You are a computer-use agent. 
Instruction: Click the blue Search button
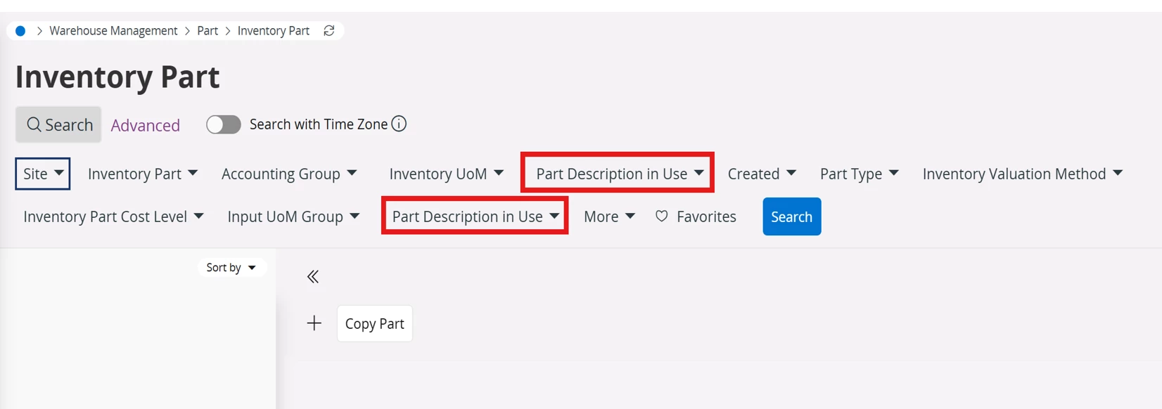792,216
